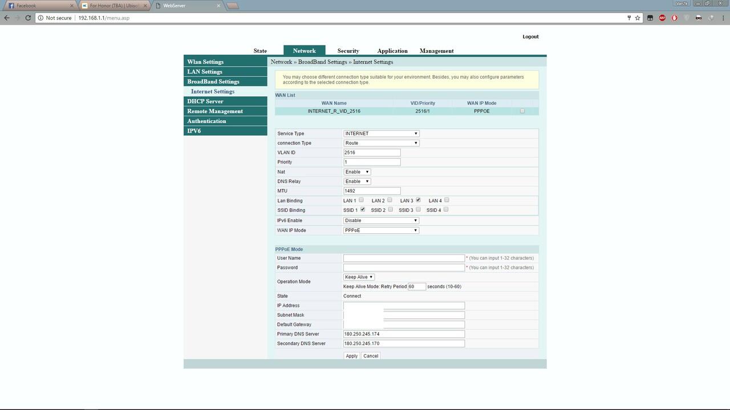Change the Operation Mode dropdown
Image resolution: width=730 pixels, height=410 pixels.
tap(358, 277)
